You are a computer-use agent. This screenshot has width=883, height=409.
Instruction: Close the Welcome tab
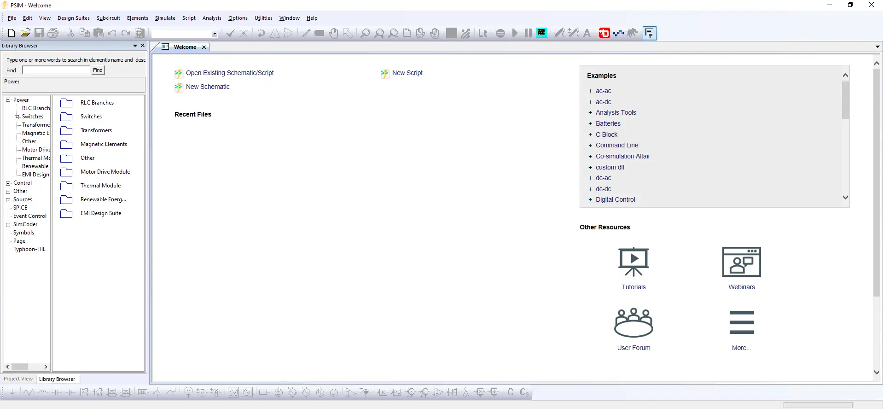(204, 47)
